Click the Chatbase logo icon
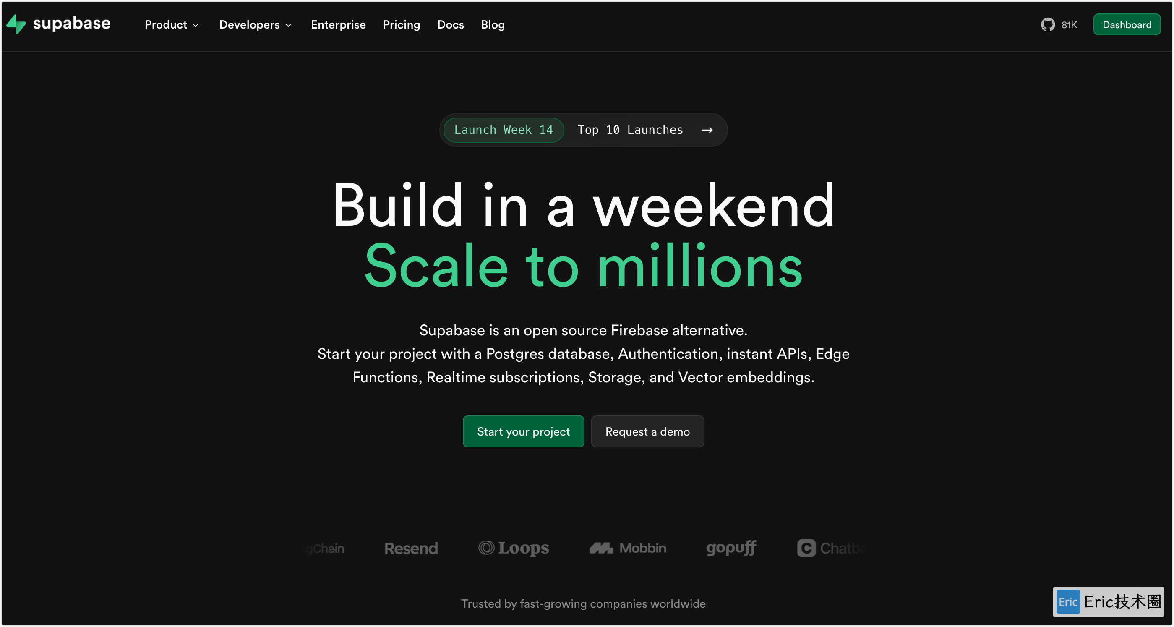The height and width of the screenshot is (627, 1174). point(806,548)
